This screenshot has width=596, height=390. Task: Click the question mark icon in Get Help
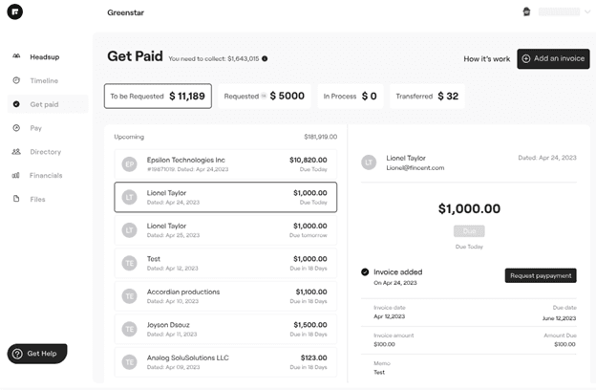17,354
